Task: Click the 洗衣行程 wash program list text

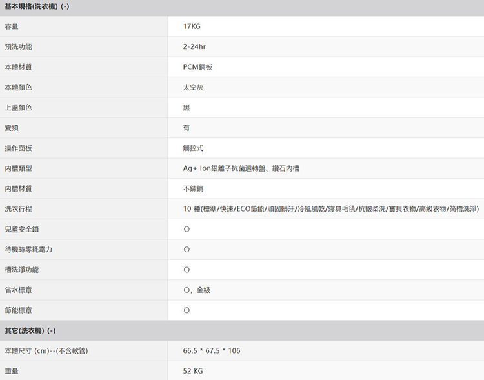Action: click(x=331, y=209)
